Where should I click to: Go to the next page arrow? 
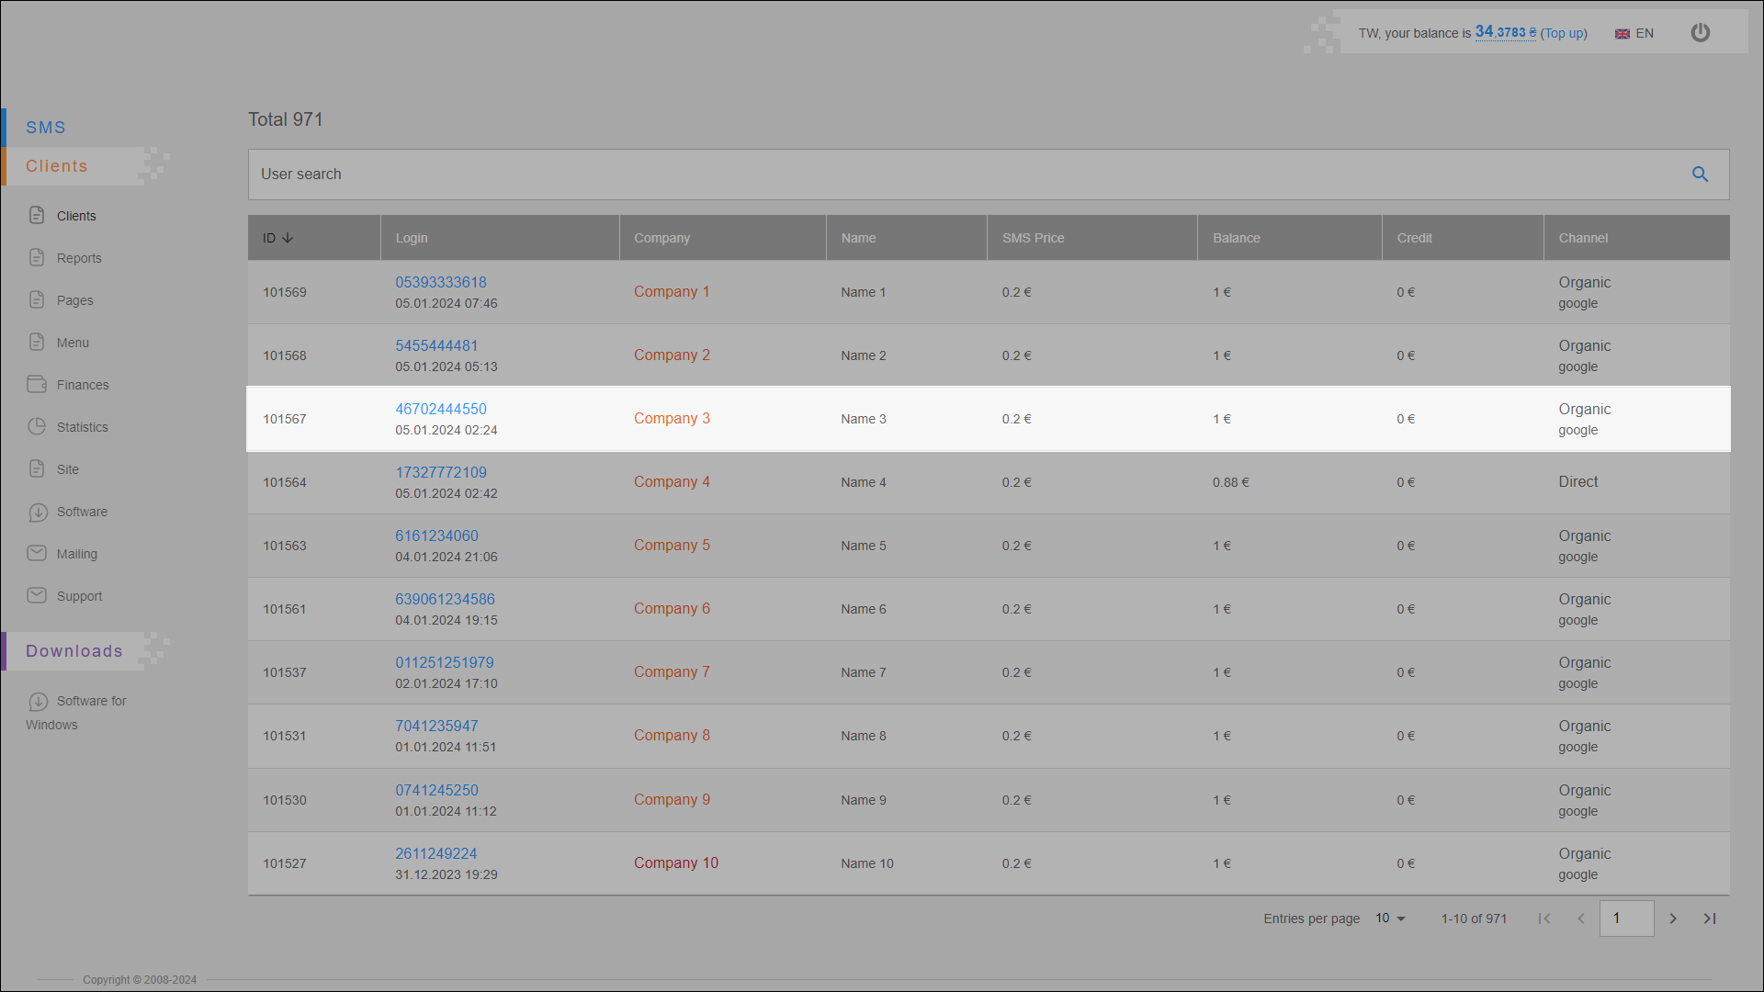pyautogui.click(x=1673, y=919)
